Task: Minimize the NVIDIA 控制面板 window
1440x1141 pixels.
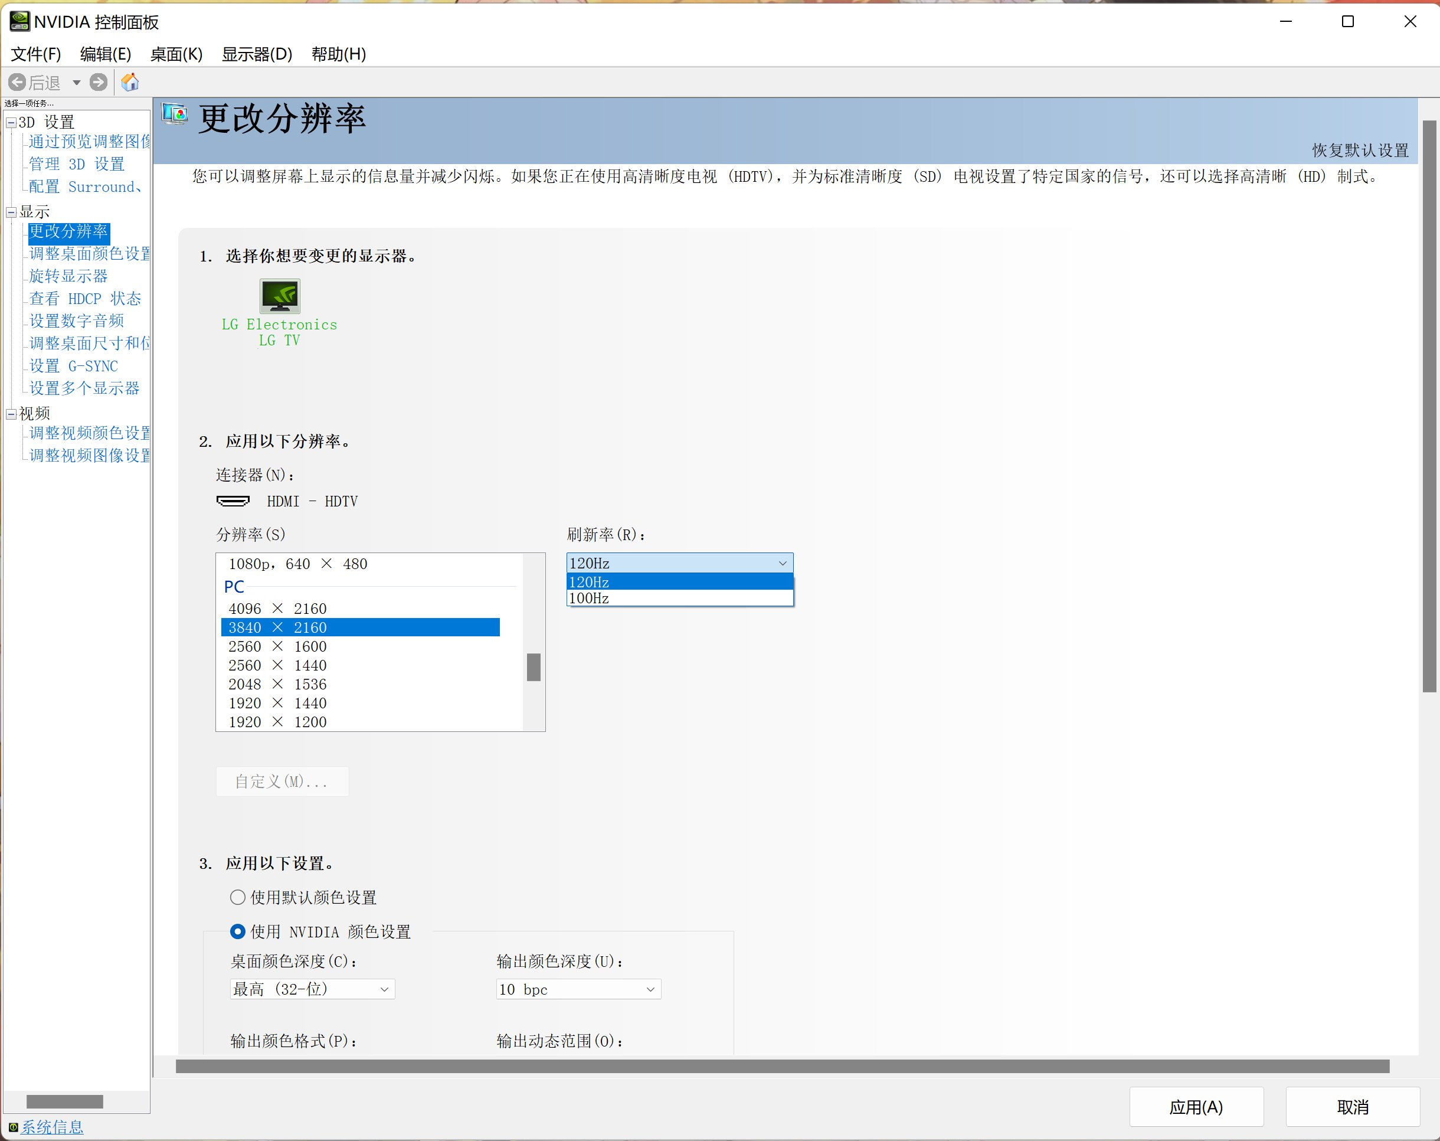Action: coord(1286,21)
